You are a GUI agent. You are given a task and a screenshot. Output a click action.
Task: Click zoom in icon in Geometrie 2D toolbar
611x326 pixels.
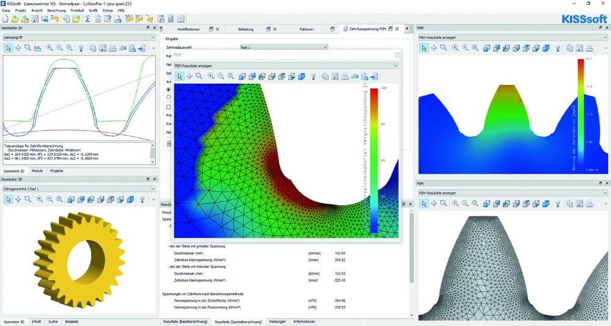(x=49, y=48)
